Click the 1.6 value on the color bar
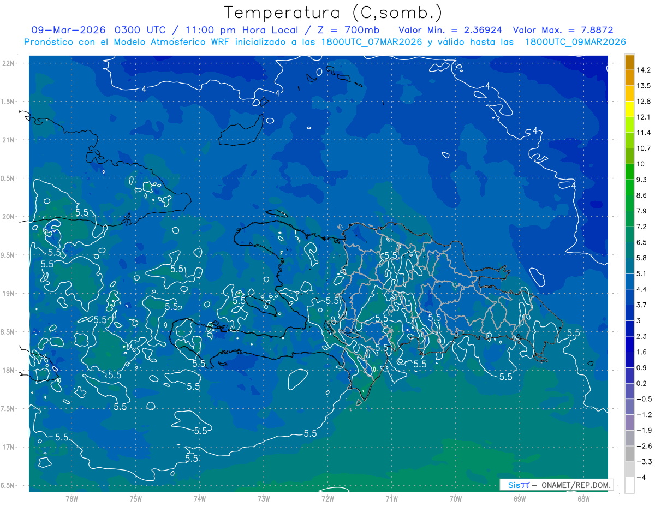Image resolution: width=655 pixels, height=506 pixels. [x=641, y=352]
